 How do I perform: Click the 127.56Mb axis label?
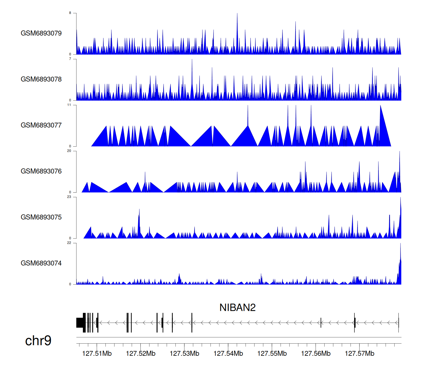[x=316, y=354]
